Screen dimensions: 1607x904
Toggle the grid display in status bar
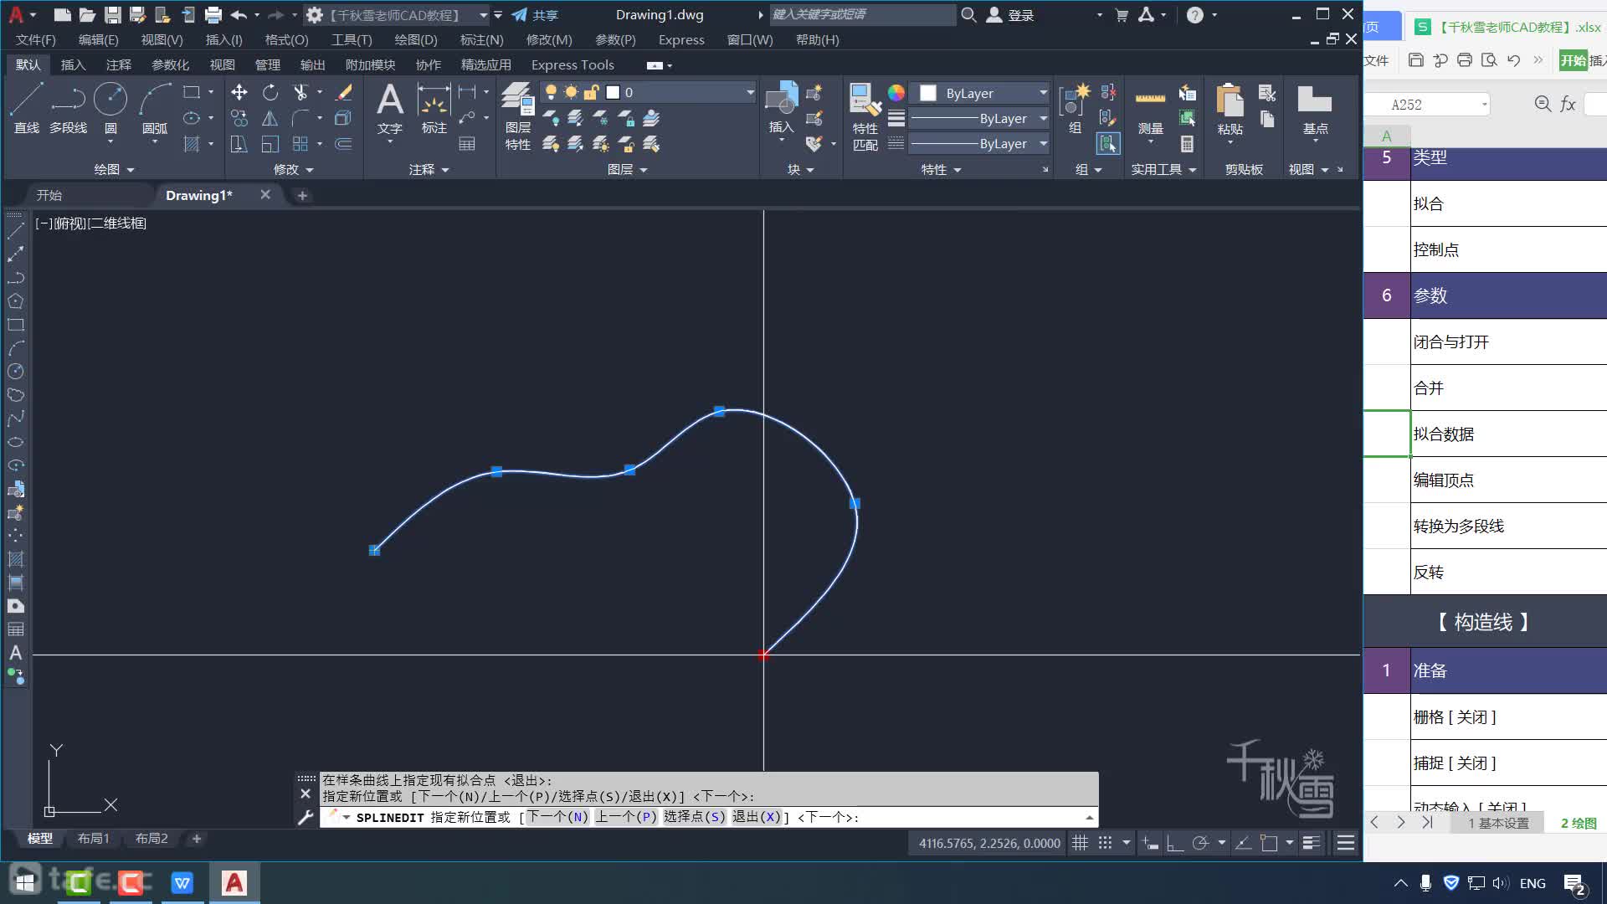[x=1080, y=843]
